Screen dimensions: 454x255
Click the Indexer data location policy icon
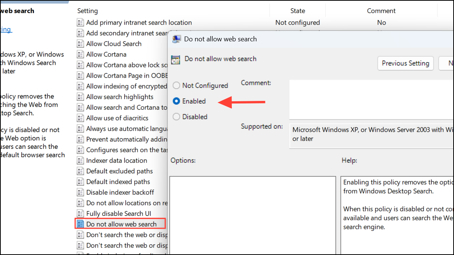[x=81, y=160]
